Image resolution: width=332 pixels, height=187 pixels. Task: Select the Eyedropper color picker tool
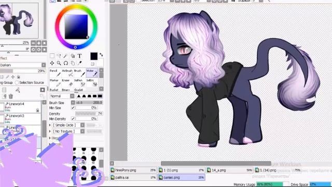coord(79,63)
